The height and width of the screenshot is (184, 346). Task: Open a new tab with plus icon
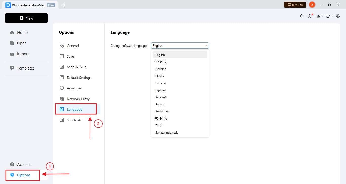[x=63, y=5]
